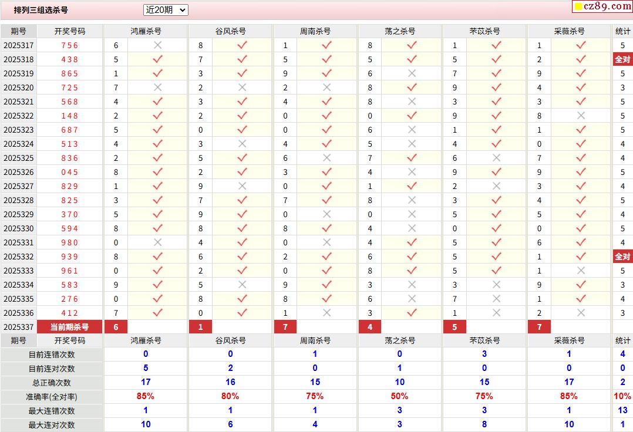This screenshot has height=432, width=633.
Task: Click the 排列三组选杀号 page title
Action: [x=41, y=10]
